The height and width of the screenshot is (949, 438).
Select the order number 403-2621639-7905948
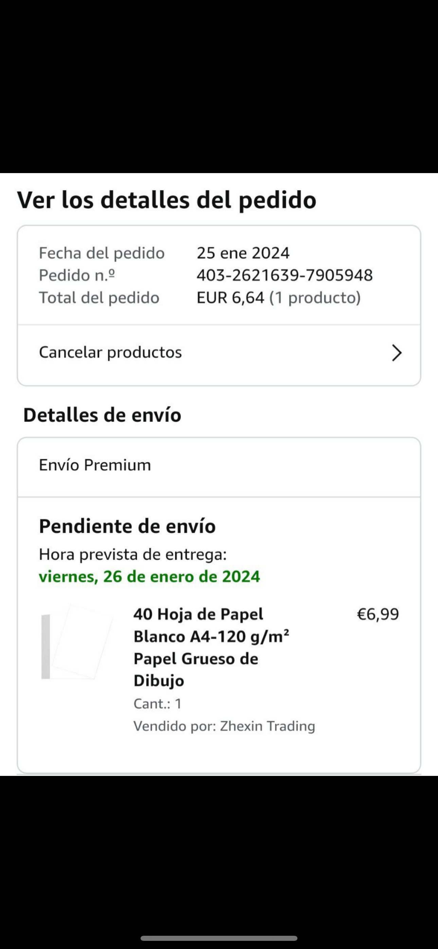pyautogui.click(x=285, y=275)
